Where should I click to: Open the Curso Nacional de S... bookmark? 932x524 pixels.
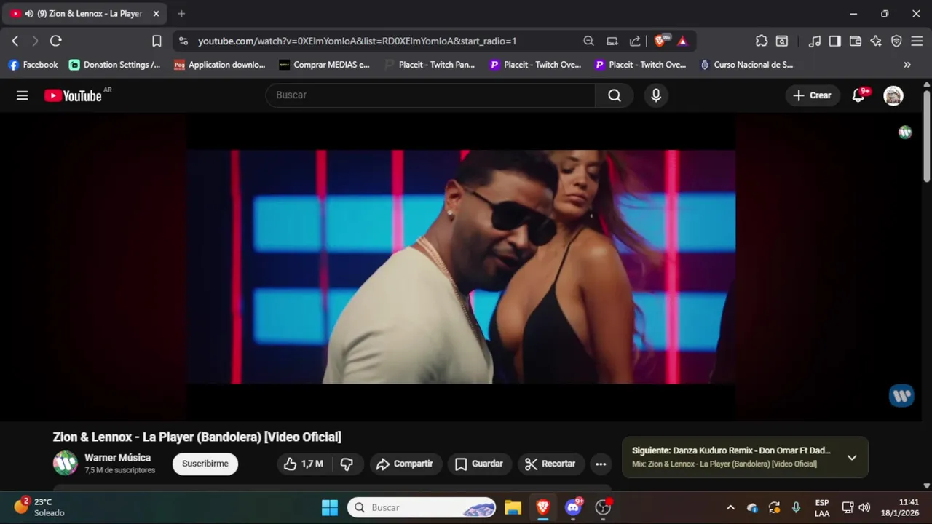(746, 65)
